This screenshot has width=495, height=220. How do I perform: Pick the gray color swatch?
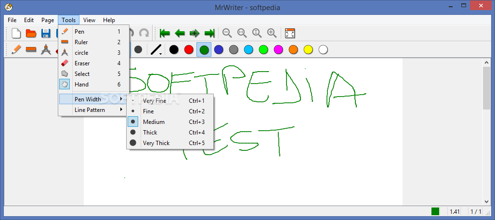tap(234, 50)
